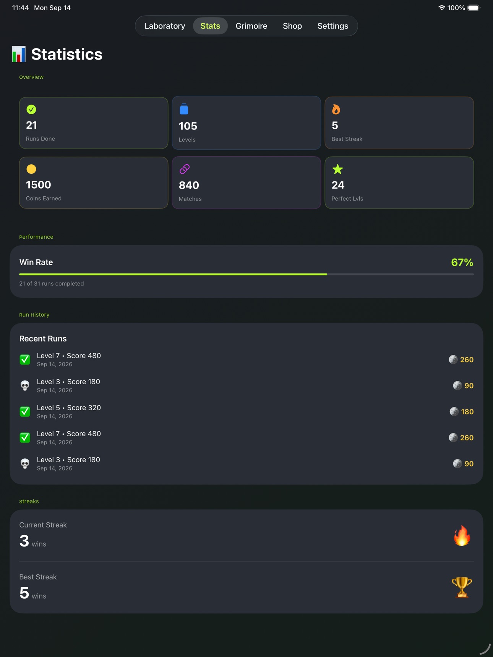
Task: Click the Win Rate progress bar
Action: point(246,274)
